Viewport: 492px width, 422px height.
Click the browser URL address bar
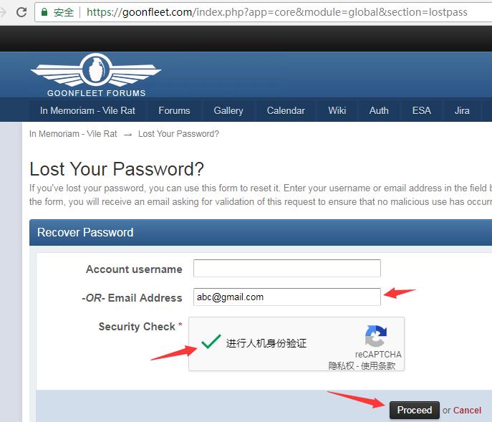(x=264, y=12)
